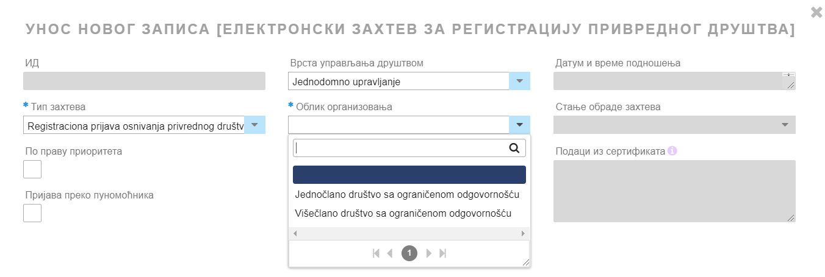The width and height of the screenshot is (825, 277).
Task: Collapse the Облик организовања dropdown
Action: pyautogui.click(x=519, y=125)
